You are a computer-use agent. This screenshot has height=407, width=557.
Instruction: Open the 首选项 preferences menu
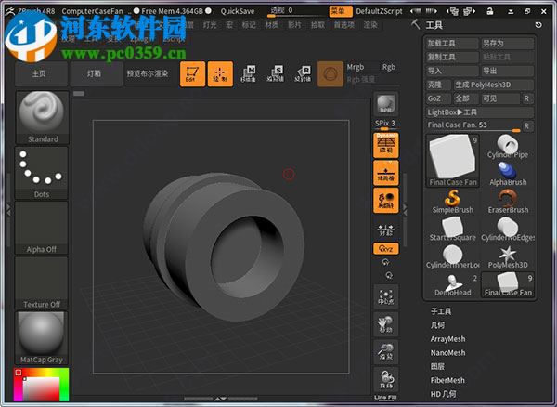coord(344,25)
